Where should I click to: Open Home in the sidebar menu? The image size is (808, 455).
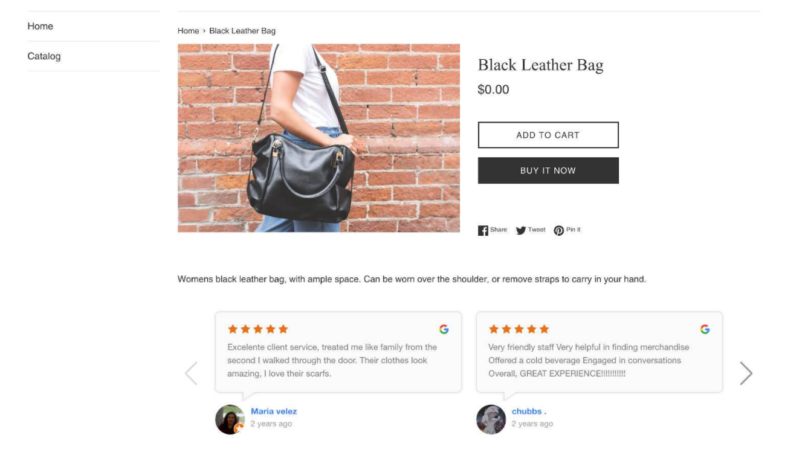pos(40,26)
